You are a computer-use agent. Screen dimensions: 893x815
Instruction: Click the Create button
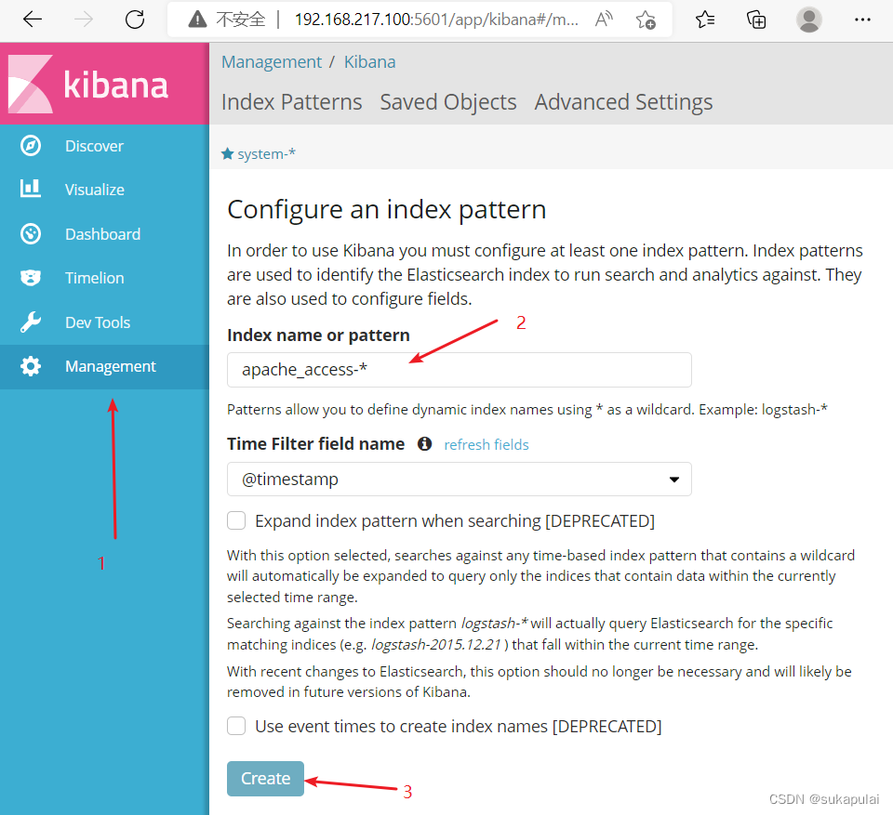[265, 778]
